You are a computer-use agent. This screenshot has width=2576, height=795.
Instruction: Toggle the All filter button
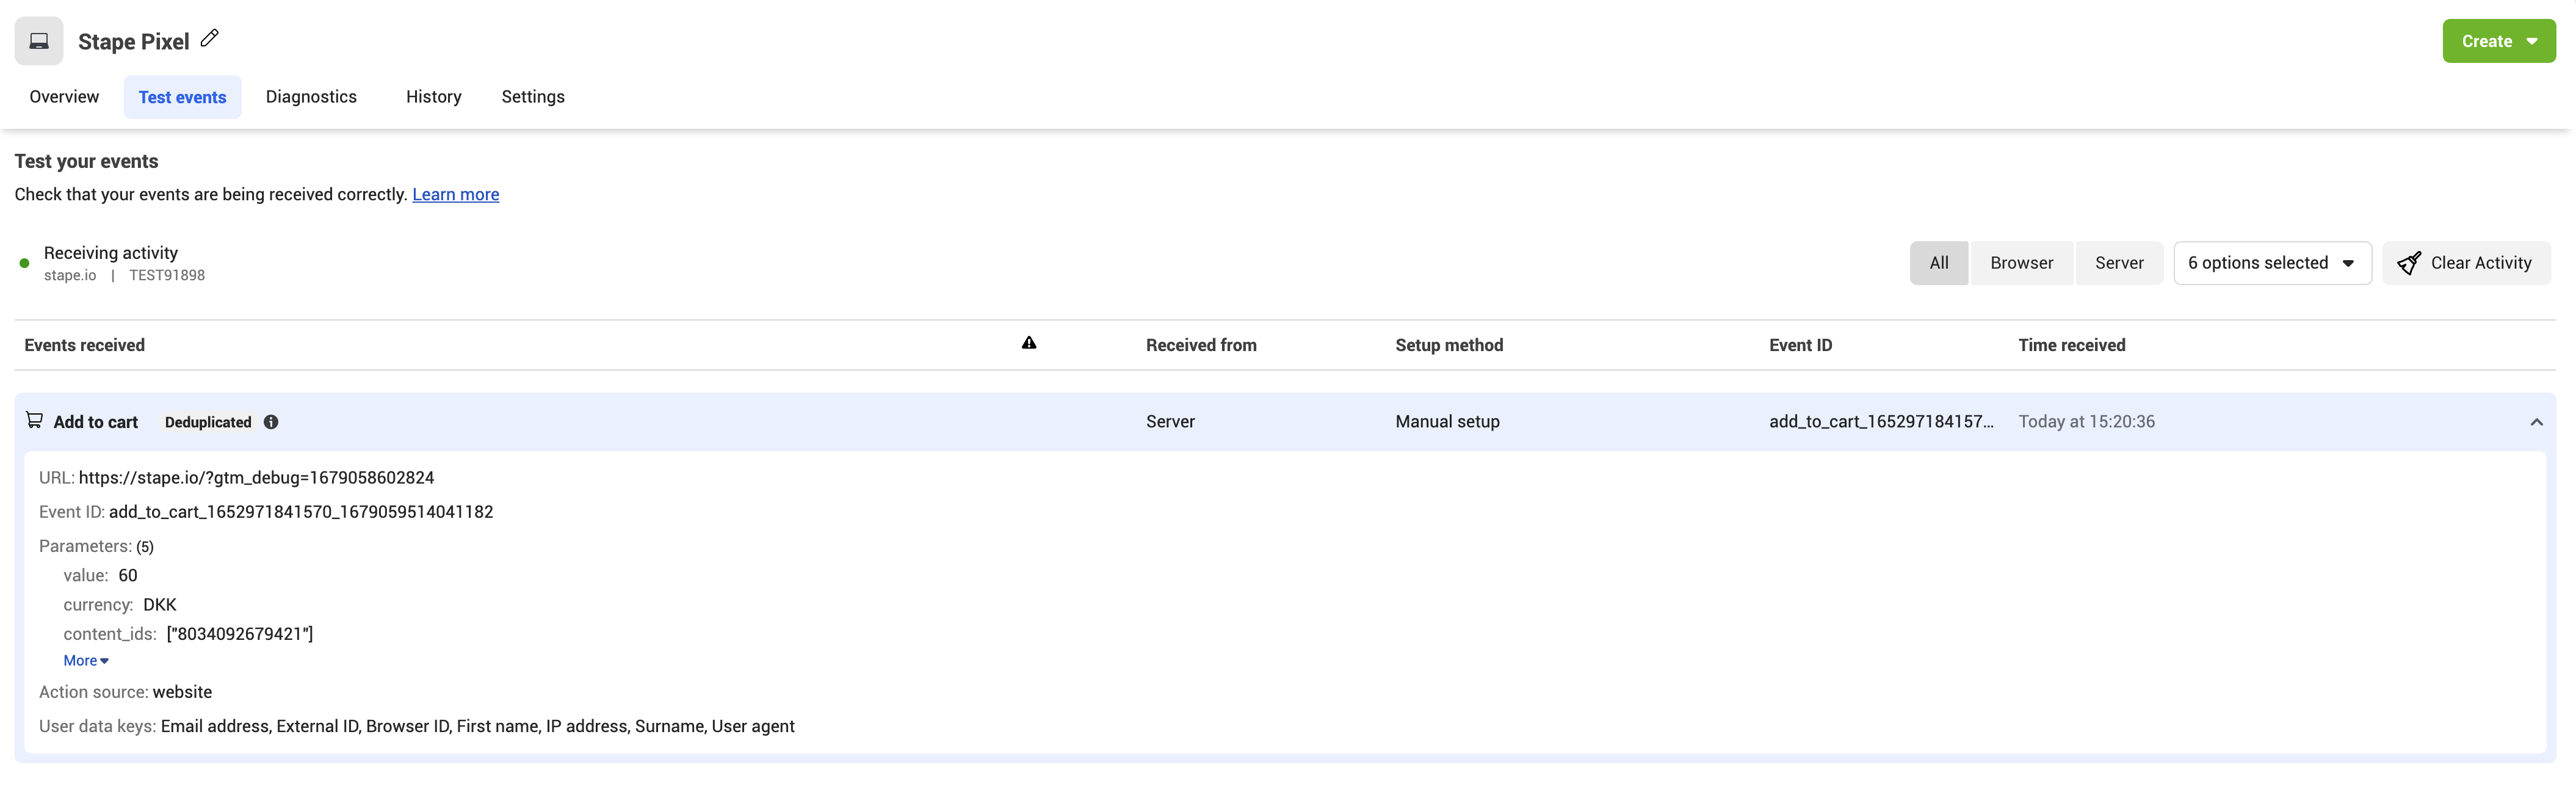tap(1939, 263)
